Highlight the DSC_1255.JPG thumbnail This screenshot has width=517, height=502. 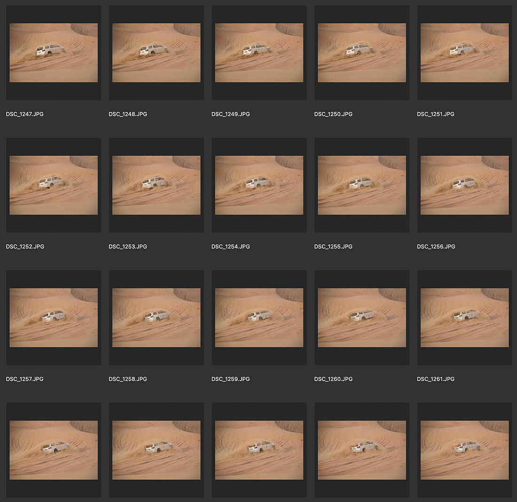pyautogui.click(x=362, y=185)
